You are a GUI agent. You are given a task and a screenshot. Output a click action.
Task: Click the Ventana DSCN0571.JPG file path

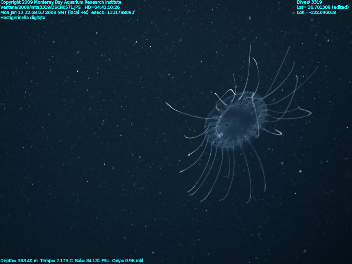pyautogui.click(x=41, y=7)
